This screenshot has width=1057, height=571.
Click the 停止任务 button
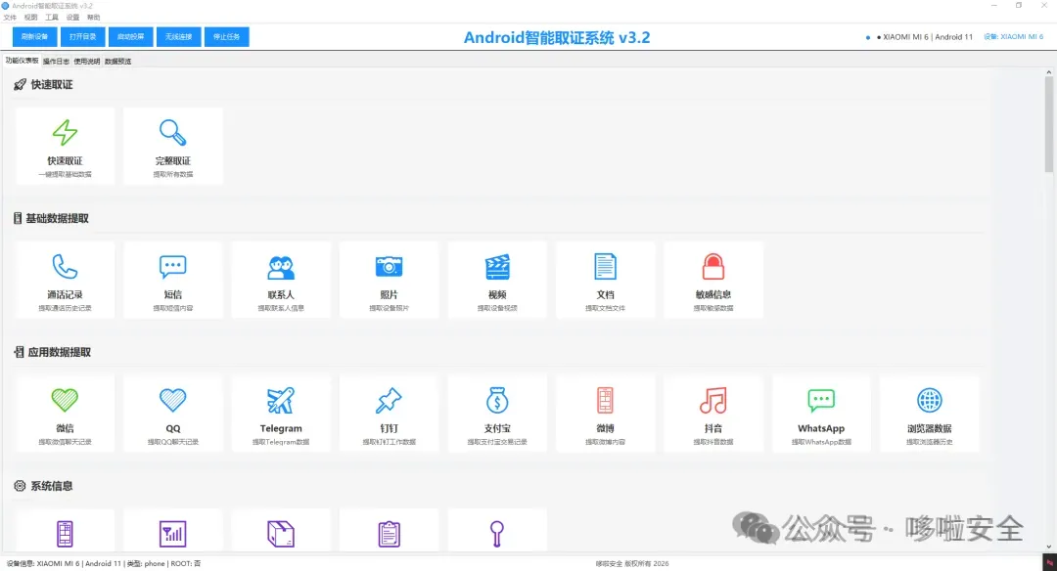coord(226,36)
